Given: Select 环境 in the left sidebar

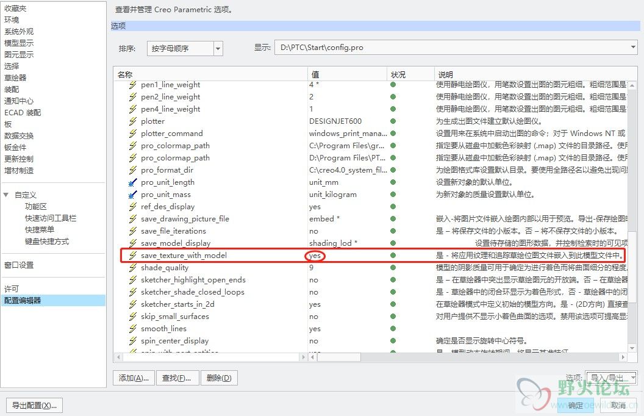Looking at the screenshot, I should [x=12, y=20].
